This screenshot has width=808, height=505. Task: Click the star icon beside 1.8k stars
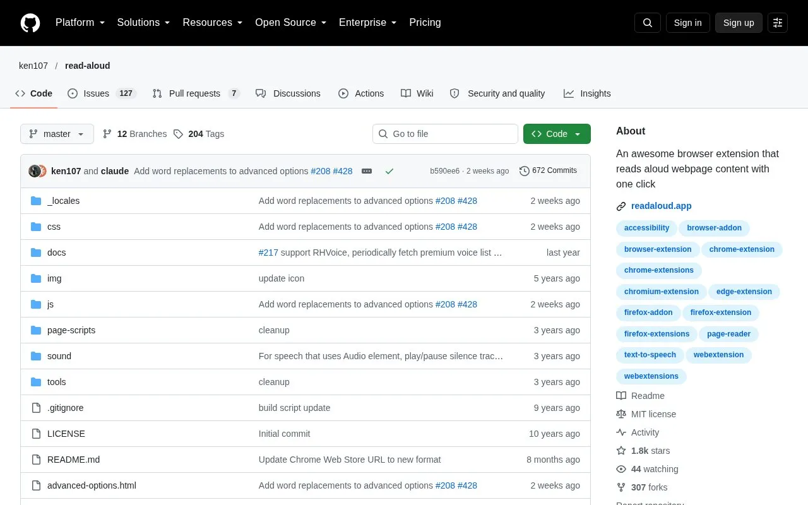click(621, 451)
